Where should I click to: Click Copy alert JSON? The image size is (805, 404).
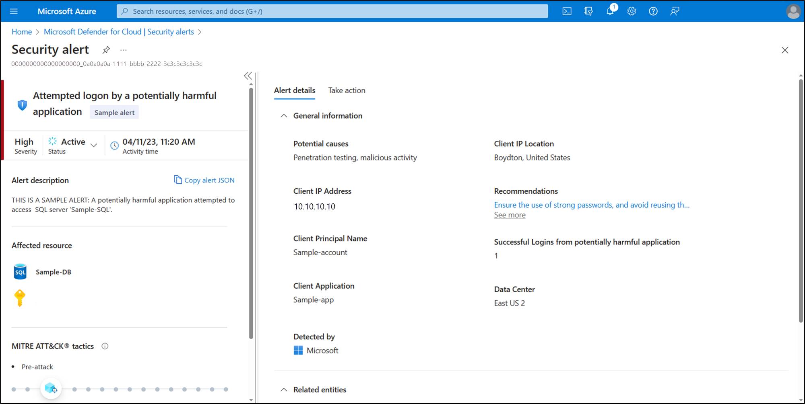point(204,180)
